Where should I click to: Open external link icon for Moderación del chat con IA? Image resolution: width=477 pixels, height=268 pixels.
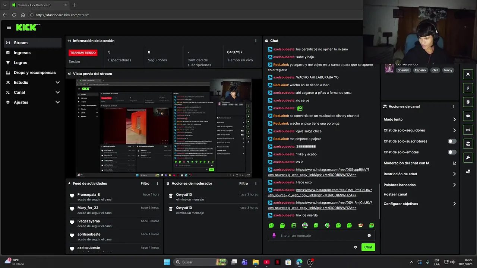pos(454,163)
